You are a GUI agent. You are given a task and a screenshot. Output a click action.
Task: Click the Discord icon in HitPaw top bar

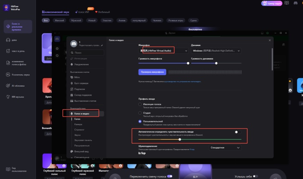295,3
